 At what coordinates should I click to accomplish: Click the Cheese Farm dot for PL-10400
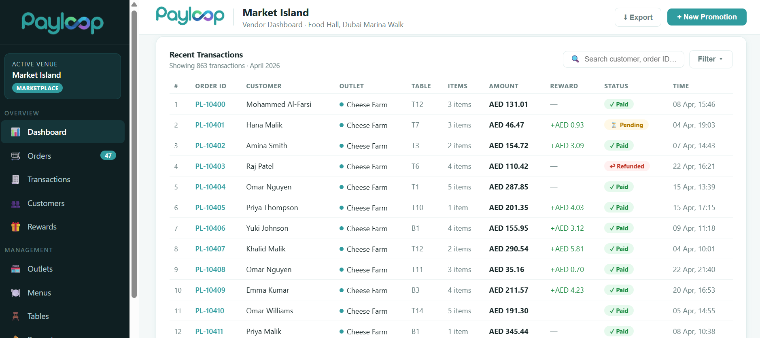click(342, 104)
